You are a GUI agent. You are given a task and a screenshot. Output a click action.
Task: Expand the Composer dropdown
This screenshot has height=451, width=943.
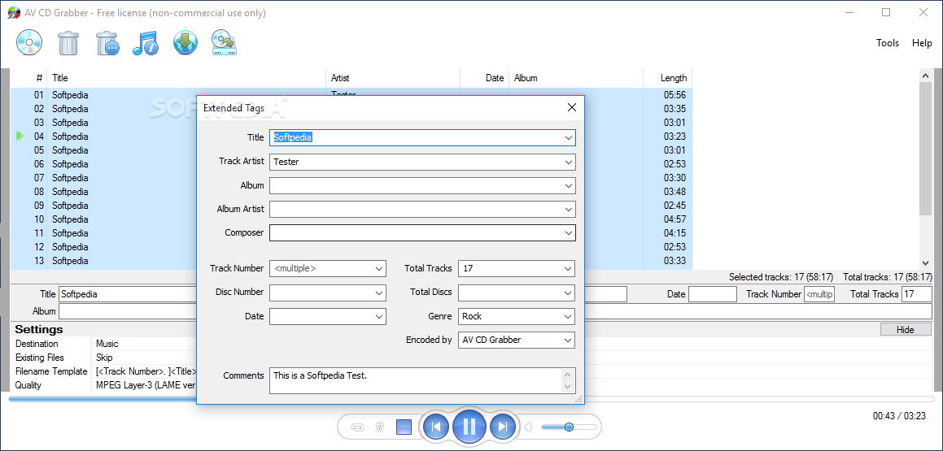pyautogui.click(x=569, y=232)
